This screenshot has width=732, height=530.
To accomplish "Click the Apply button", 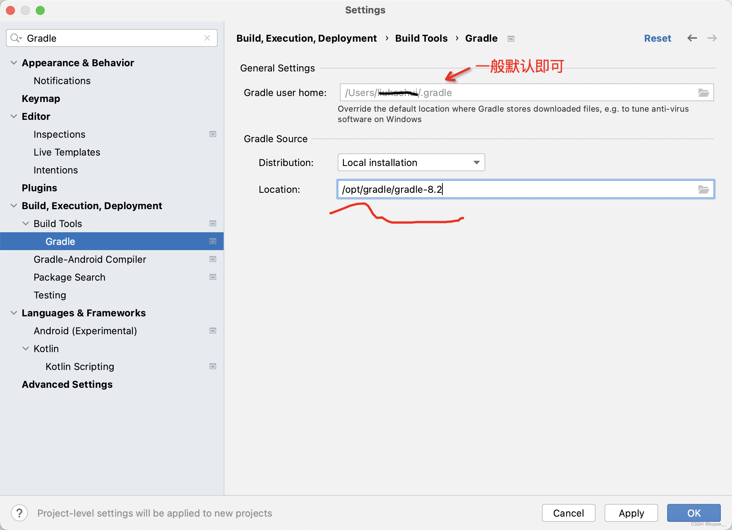I will point(631,513).
